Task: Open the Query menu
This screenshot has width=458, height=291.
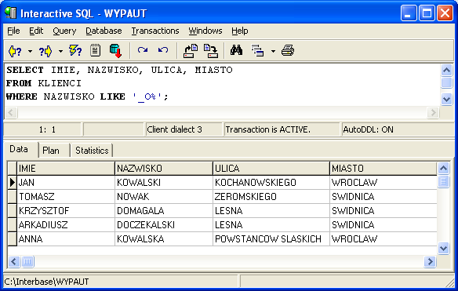Action: pos(64,31)
